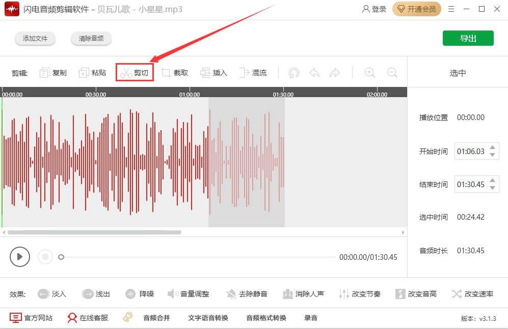Click the redo arrow icon
Image resolution: width=508 pixels, height=329 pixels.
click(335, 73)
